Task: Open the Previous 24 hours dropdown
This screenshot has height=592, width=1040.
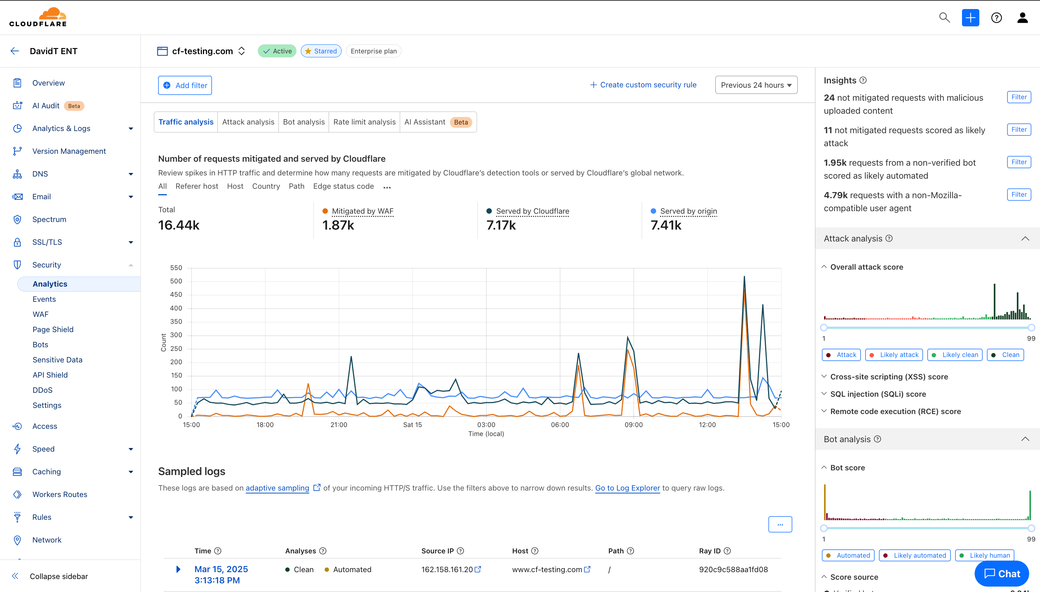Action: [756, 84]
